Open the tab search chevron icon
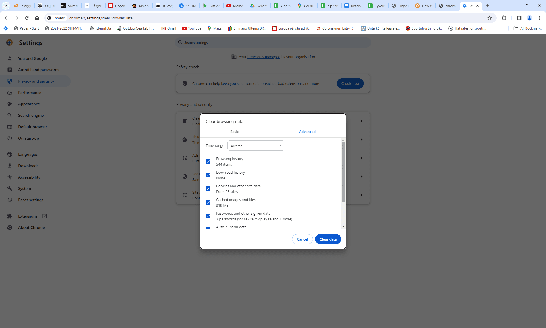Viewport: 546px width, 328px height. click(x=5, y=6)
